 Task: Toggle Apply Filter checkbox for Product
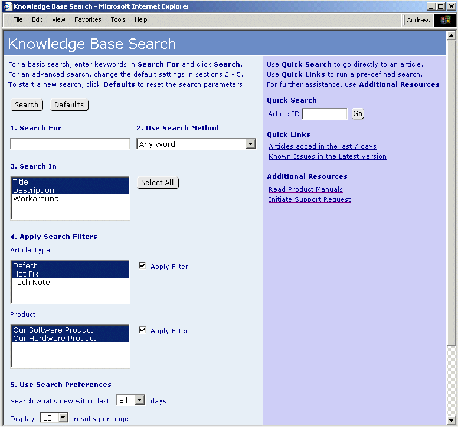[x=142, y=330]
